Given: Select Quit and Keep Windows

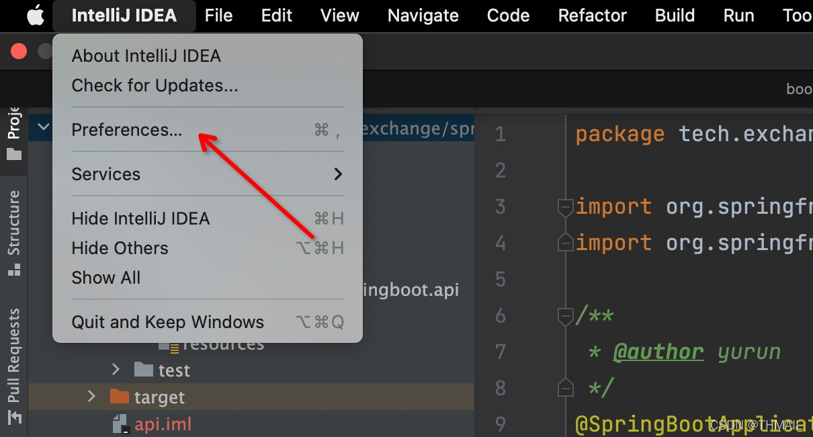Looking at the screenshot, I should coord(167,322).
